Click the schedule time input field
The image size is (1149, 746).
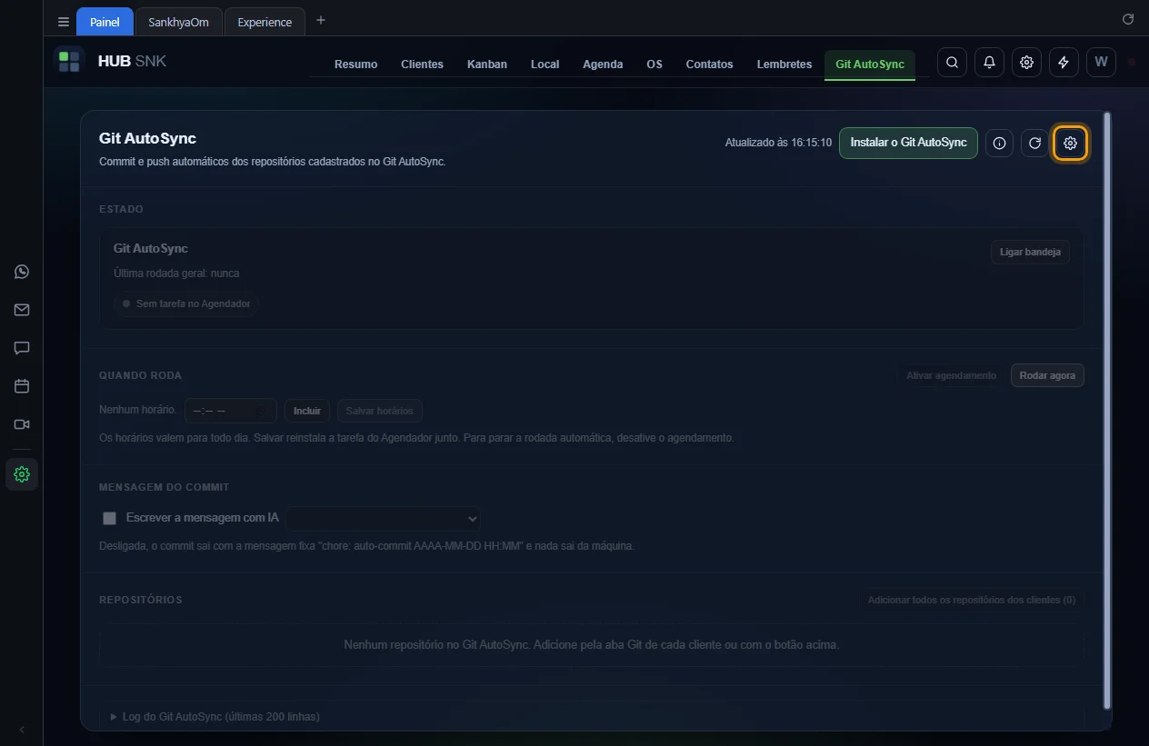pyautogui.click(x=231, y=411)
